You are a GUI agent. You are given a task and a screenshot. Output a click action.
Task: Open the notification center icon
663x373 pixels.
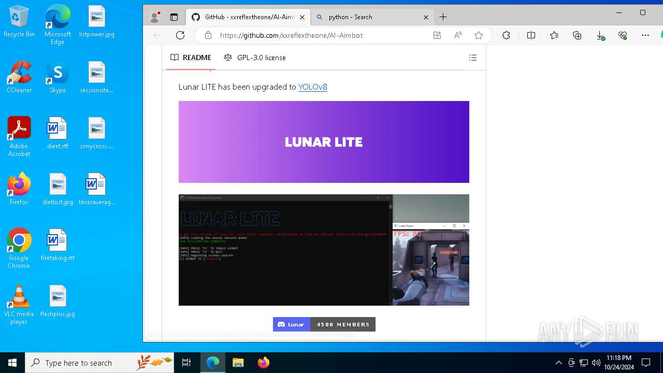tap(646, 363)
